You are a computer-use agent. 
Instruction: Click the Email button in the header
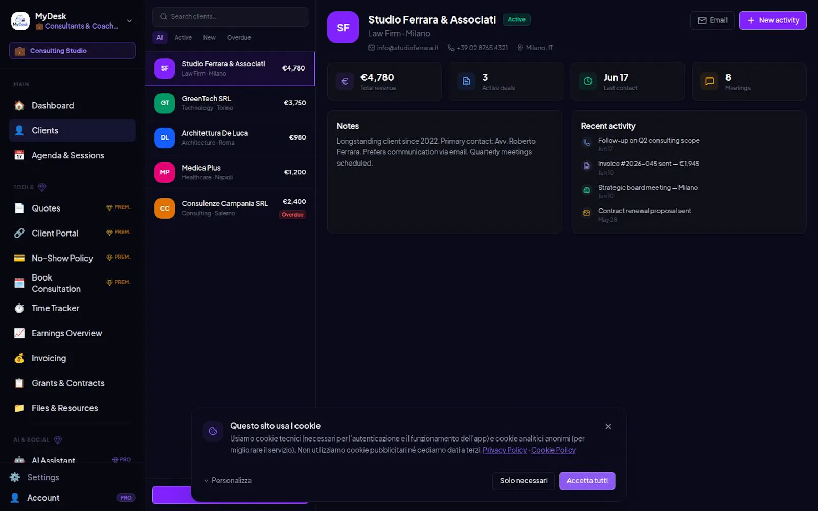[712, 20]
